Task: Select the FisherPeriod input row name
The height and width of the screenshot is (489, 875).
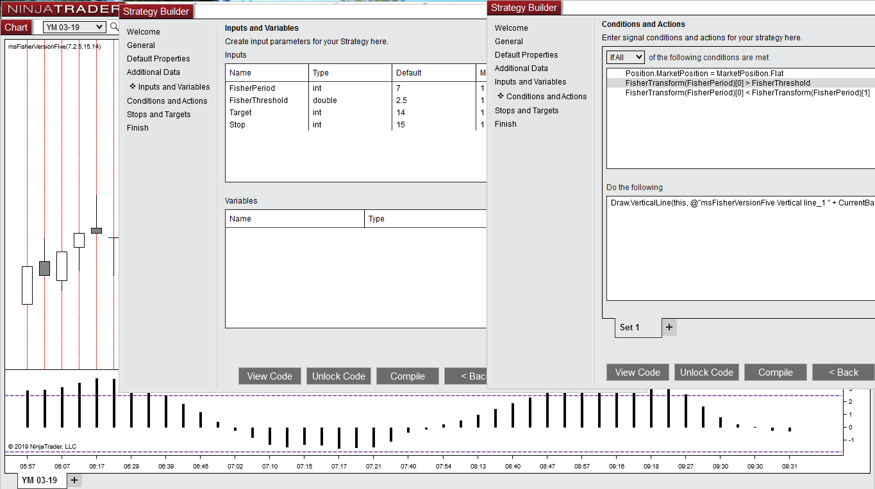Action: tap(253, 88)
